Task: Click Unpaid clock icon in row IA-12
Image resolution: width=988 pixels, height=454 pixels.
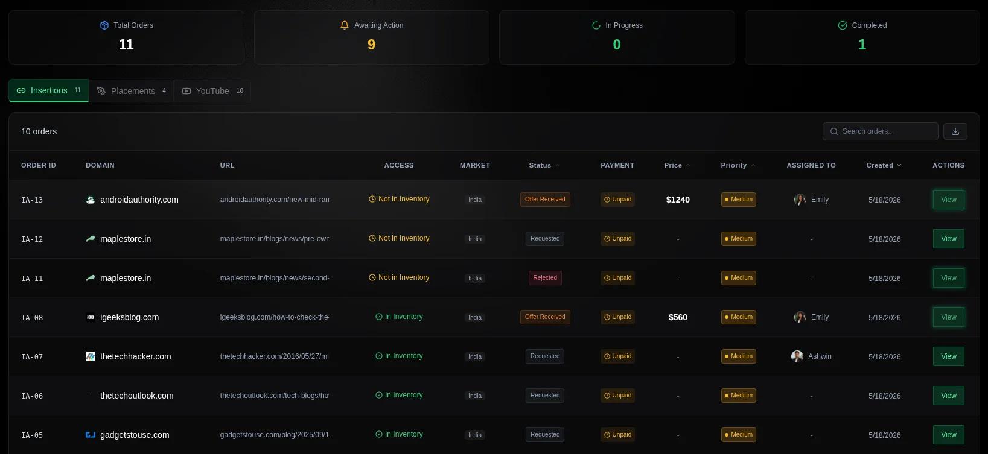Action: tap(607, 239)
